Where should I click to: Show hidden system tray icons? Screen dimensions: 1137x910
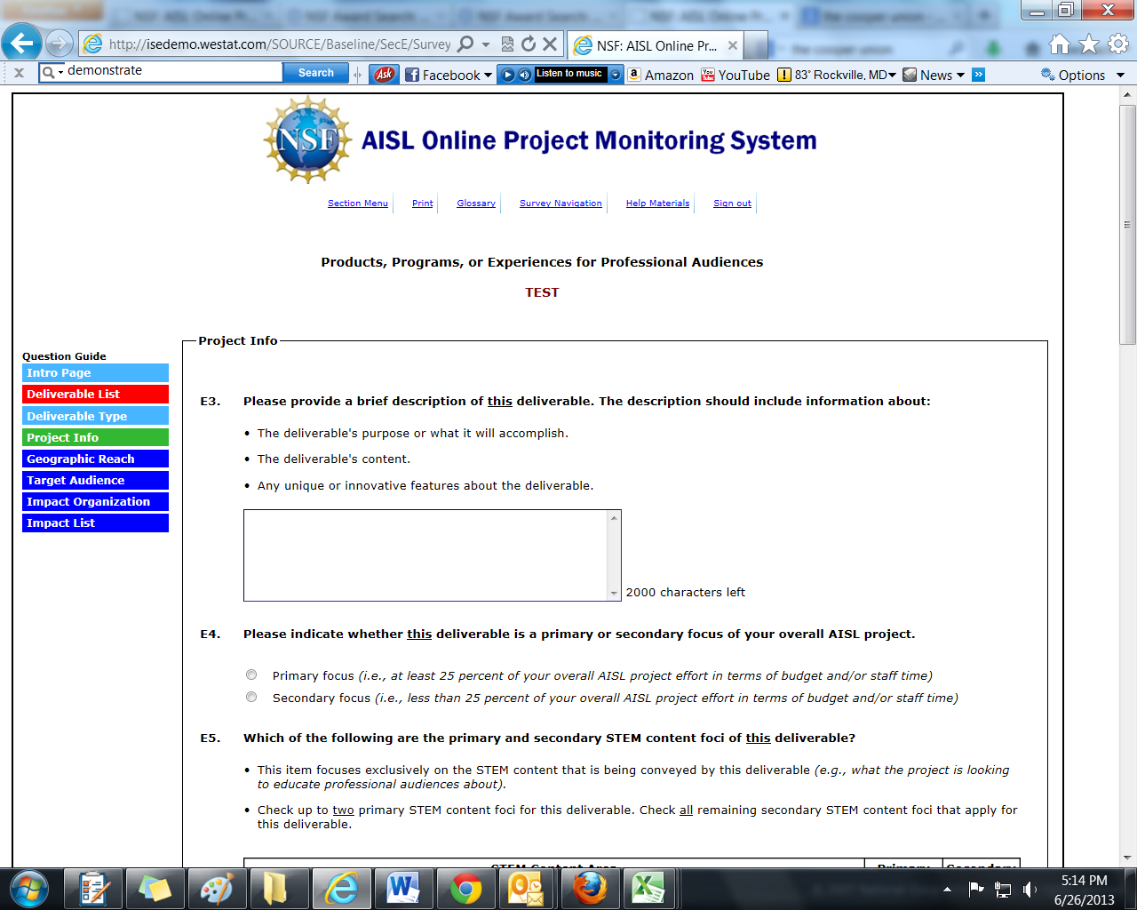[947, 890]
